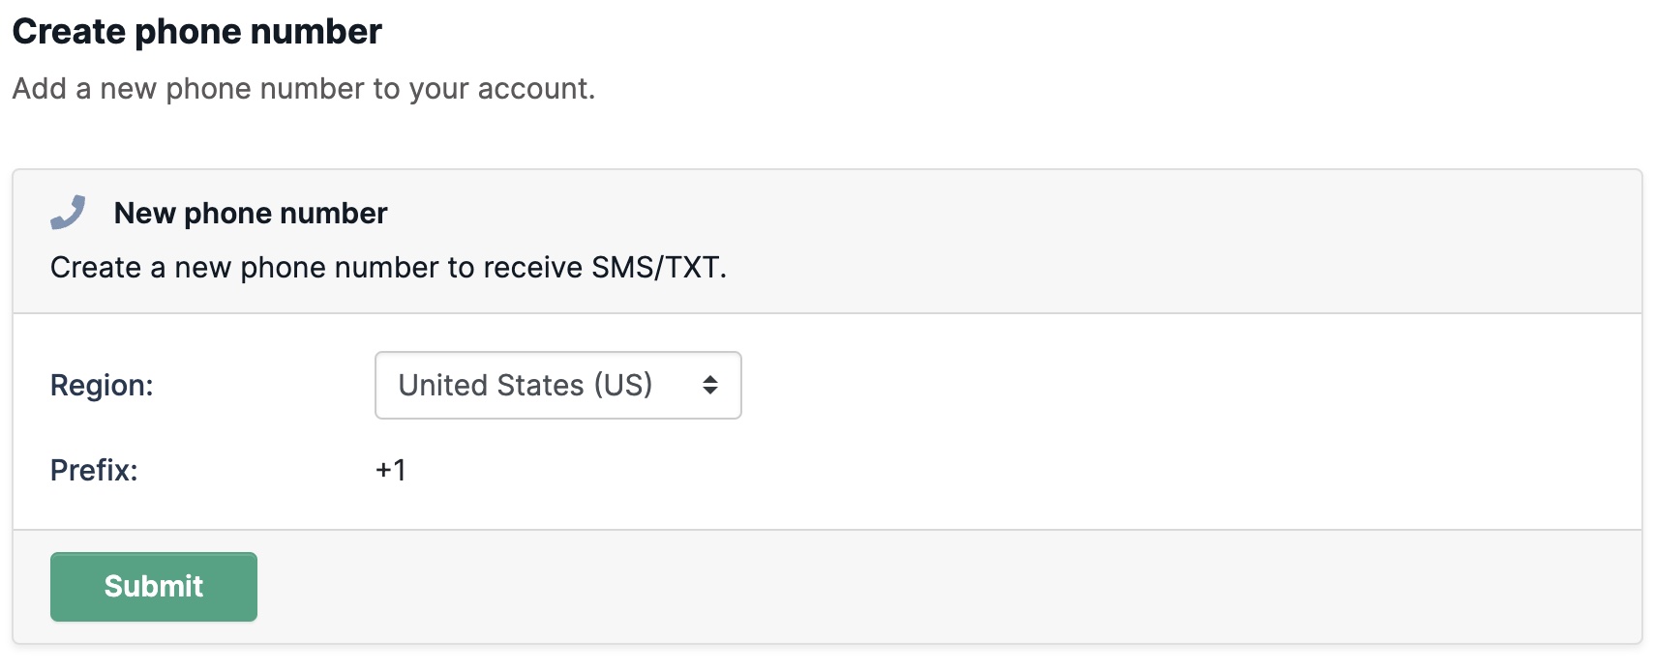Screen dimensions: 1653x669
Task: Click the green Submit button
Action: click(x=154, y=587)
